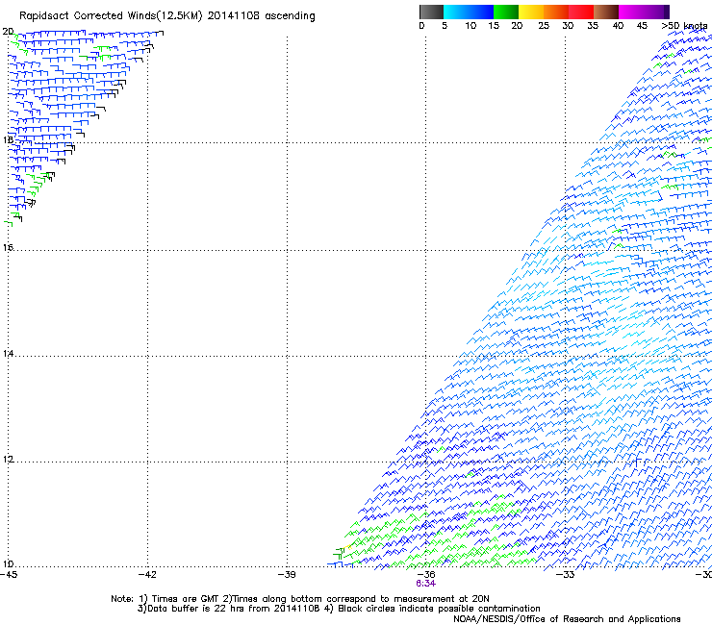Click the '5' label under the color bar
This screenshot has height=625, width=712.
coord(445,26)
